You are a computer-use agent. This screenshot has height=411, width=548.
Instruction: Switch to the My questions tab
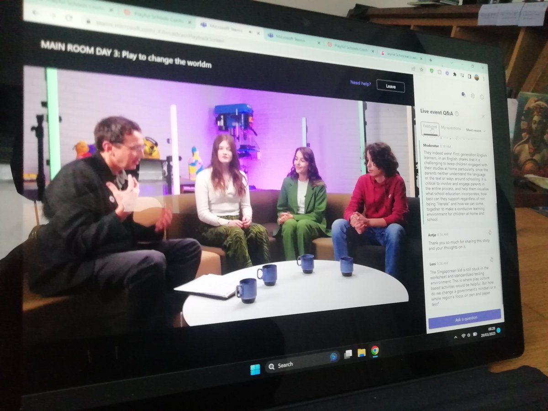(451, 128)
